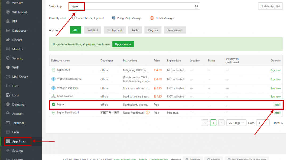This screenshot has height=160, width=286.
Task: Open the FTP sidebar icon
Action: [8, 21]
